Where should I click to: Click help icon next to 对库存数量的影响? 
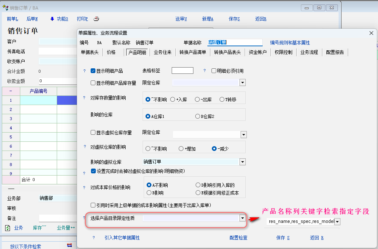tap(84, 98)
